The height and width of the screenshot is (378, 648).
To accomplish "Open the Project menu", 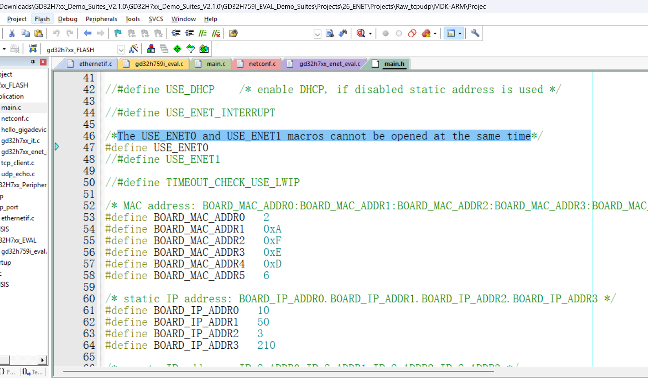I will (17, 19).
